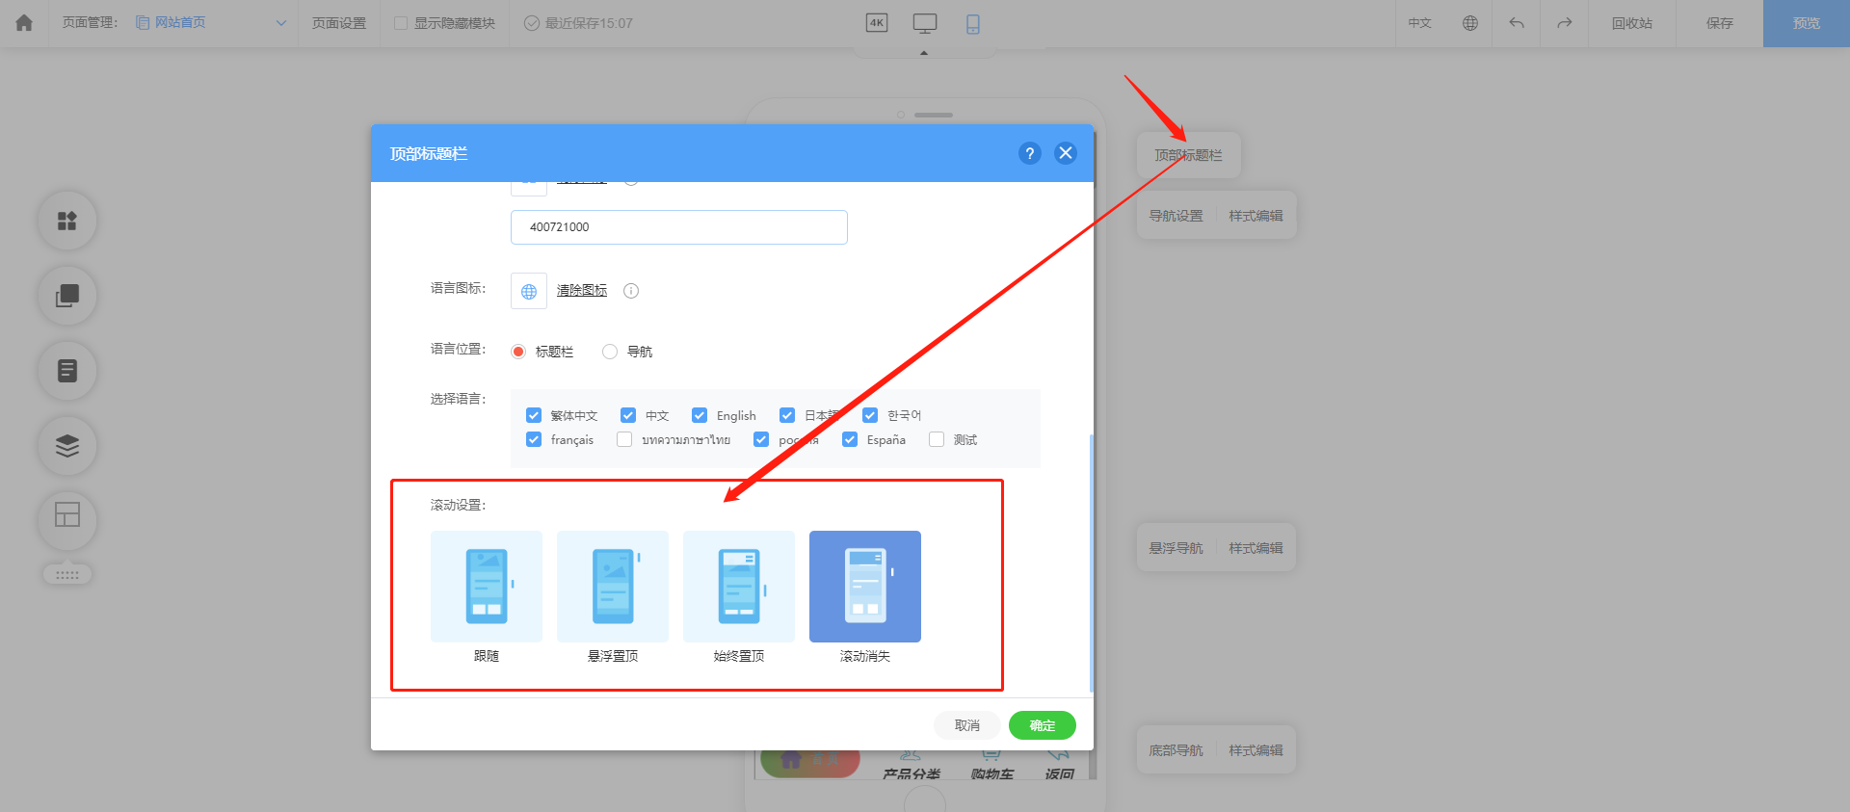The height and width of the screenshot is (812, 1850).
Task: Click the 清除图标 link
Action: (582, 291)
